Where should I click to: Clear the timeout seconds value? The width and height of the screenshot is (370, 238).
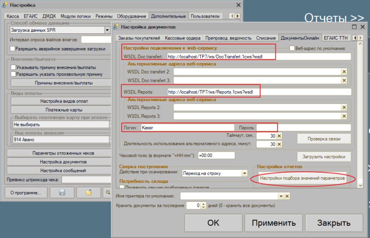[279, 136]
